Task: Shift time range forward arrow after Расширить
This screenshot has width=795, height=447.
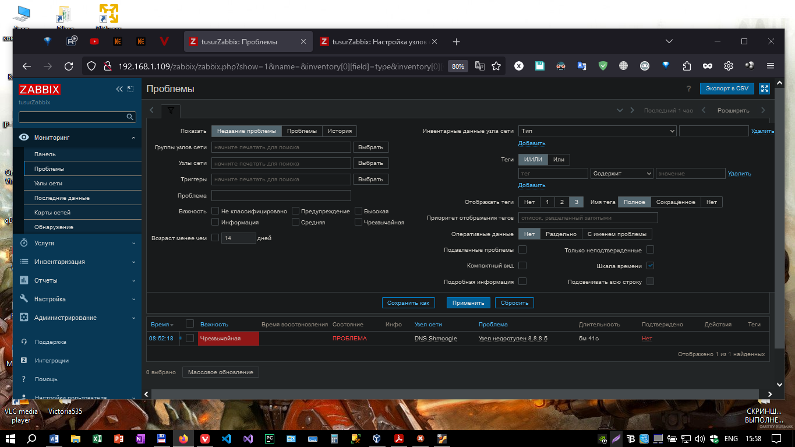Action: click(x=764, y=110)
